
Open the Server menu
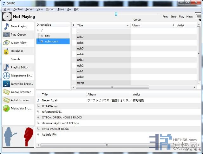click(x=29, y=10)
